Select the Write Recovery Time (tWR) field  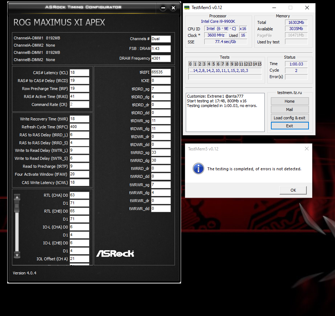(x=79, y=119)
